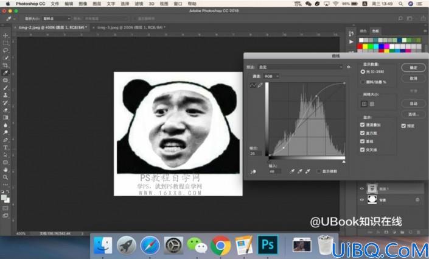The width and height of the screenshot is (429, 259).
Task: Pick the black point eyedropper in Curves
Action: tap(292, 171)
